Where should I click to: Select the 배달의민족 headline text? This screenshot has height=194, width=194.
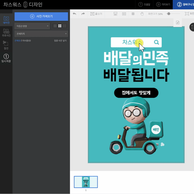[x=136, y=58]
